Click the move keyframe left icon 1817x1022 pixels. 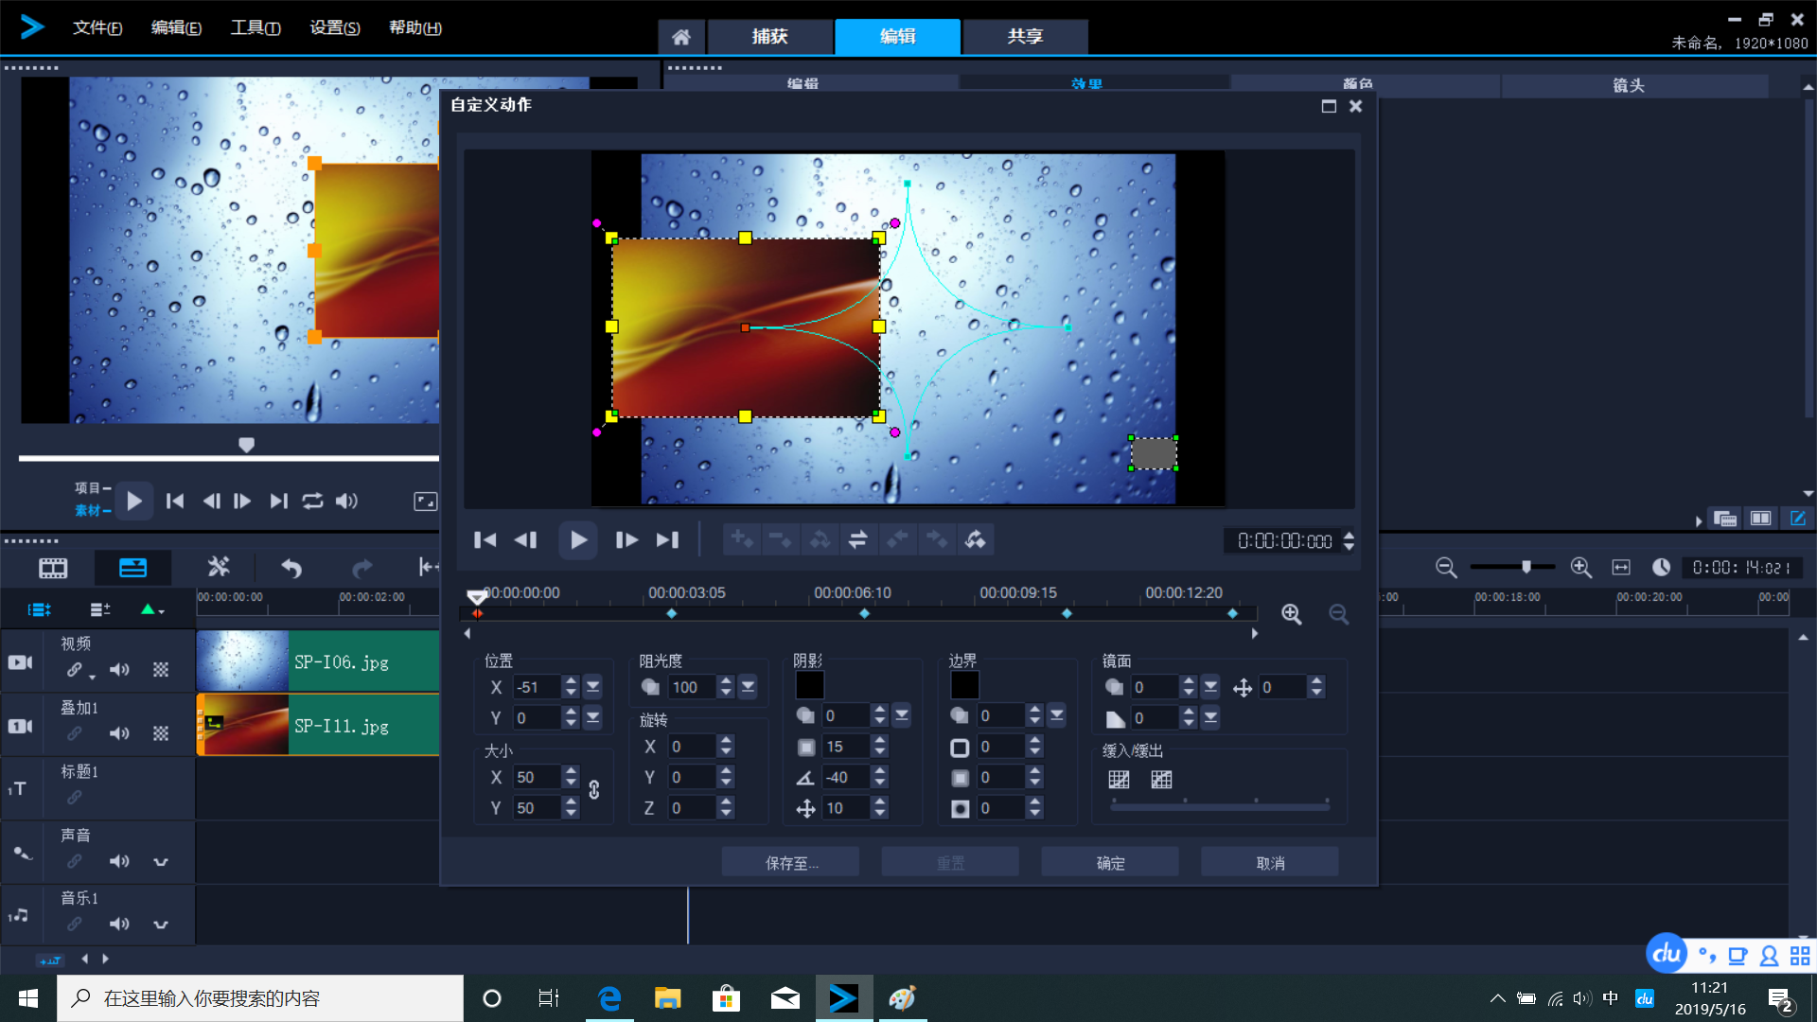pyautogui.click(x=897, y=539)
